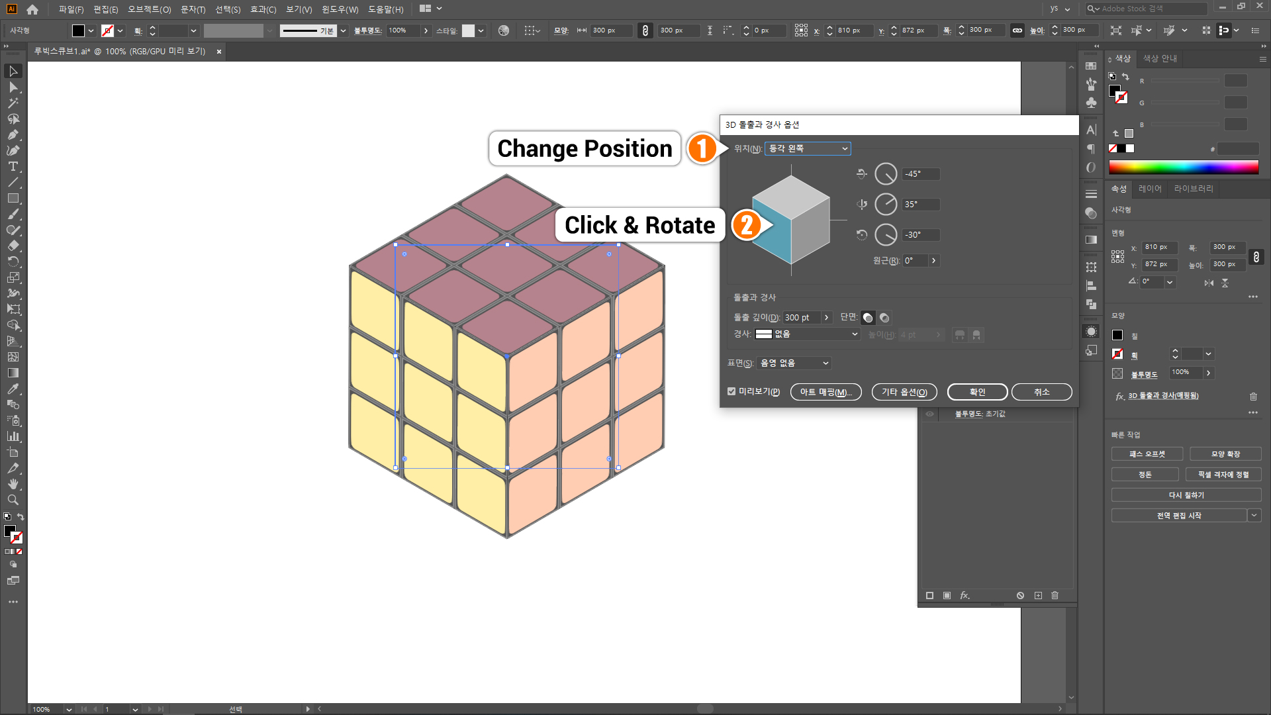Viewport: 1271px width, 715px height.
Task: Toggle the constrain width and height link
Action: tap(1256, 257)
